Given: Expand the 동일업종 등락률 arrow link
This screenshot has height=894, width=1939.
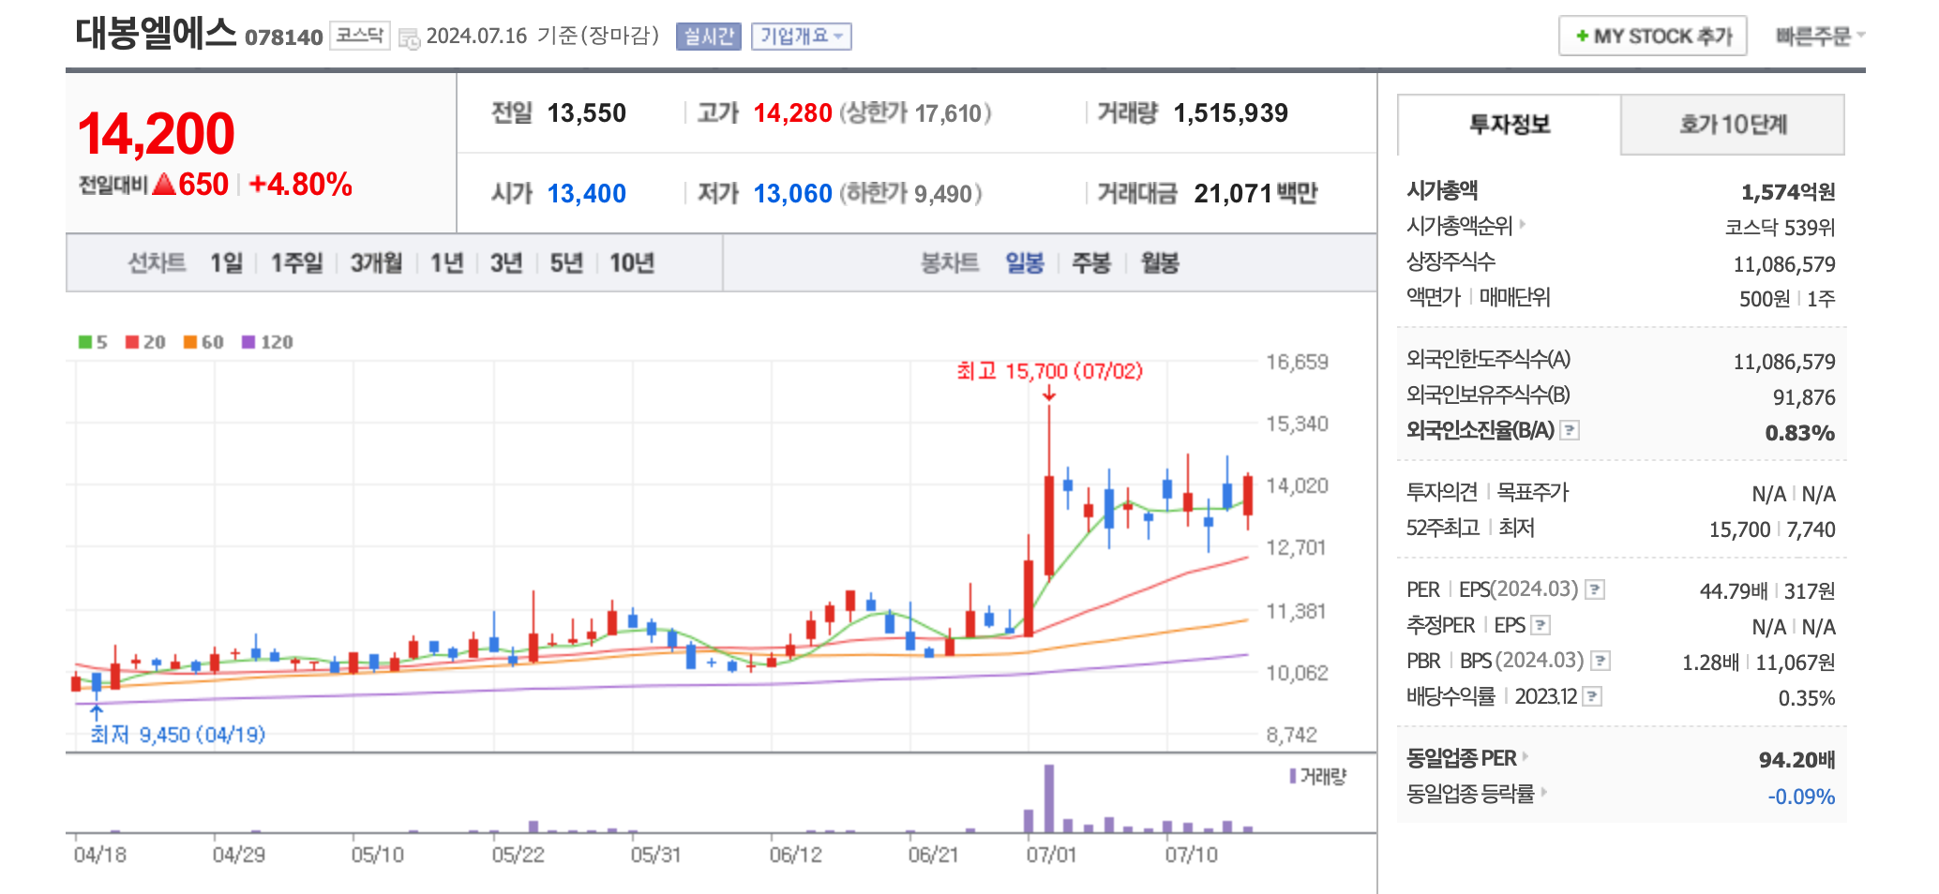Looking at the screenshot, I should 1543,792.
